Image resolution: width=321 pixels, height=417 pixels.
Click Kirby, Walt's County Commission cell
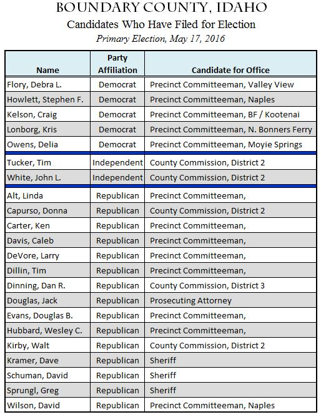point(230,345)
